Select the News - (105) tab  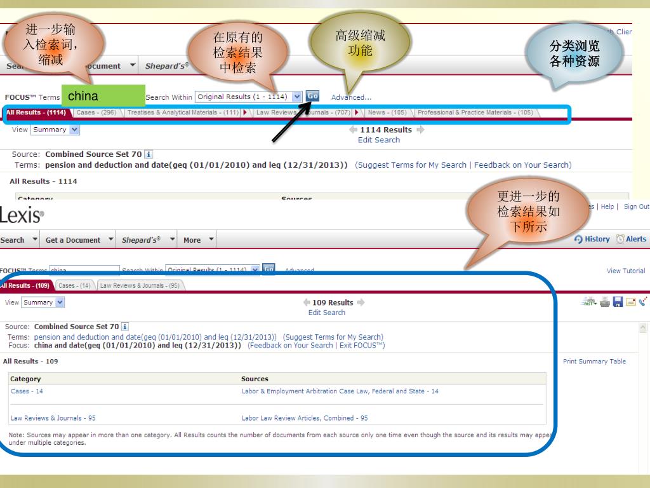pos(387,112)
